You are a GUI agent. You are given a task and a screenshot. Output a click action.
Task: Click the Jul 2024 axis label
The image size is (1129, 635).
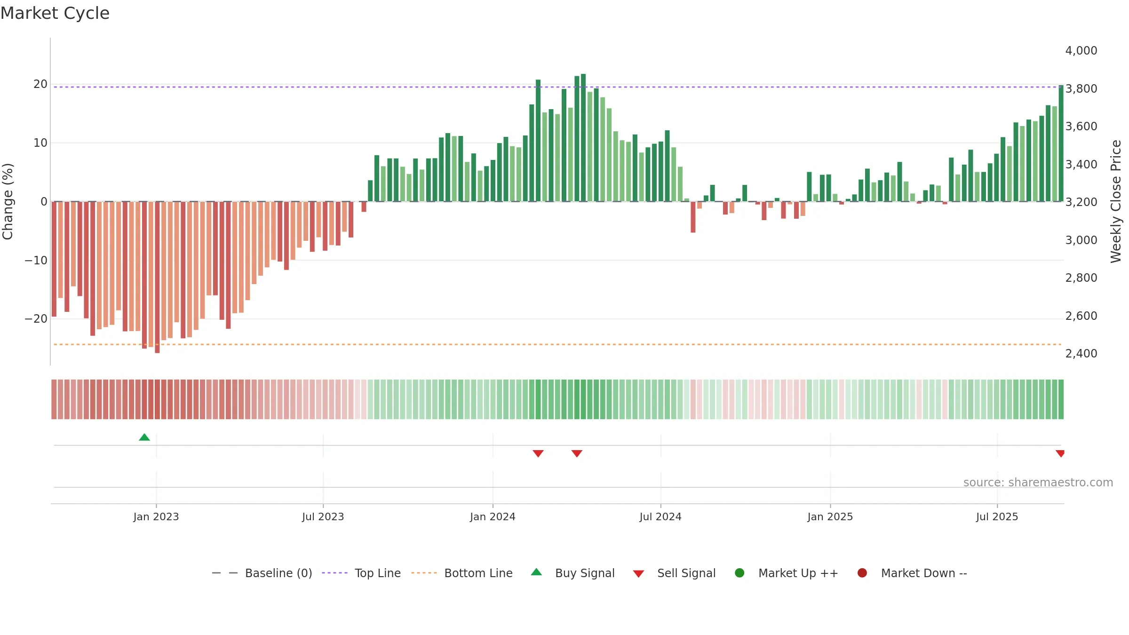tap(660, 516)
